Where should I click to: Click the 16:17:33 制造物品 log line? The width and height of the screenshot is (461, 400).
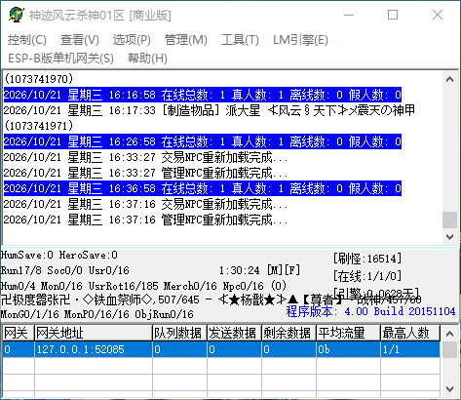(210, 110)
